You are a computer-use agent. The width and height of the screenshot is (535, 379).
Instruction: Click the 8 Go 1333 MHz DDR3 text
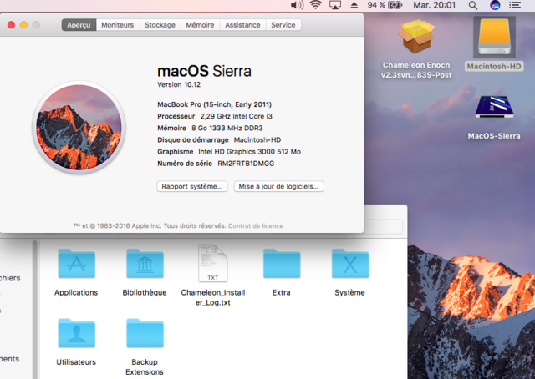[227, 129]
